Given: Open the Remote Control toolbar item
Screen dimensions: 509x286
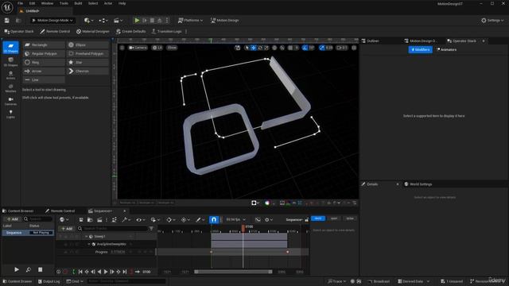Looking at the screenshot, I should pyautogui.click(x=55, y=32).
